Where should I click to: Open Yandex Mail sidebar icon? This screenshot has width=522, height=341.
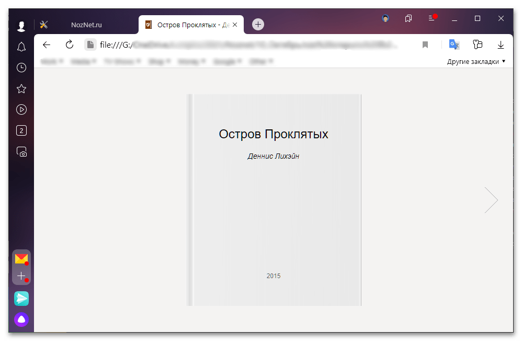(21, 259)
